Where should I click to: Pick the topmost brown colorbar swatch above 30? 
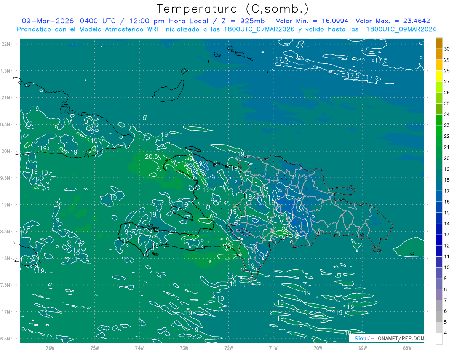coord(439,43)
